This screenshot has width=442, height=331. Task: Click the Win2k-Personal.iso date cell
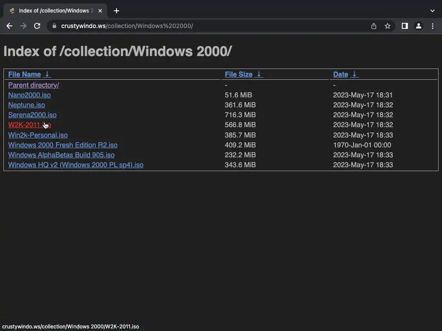(x=363, y=135)
